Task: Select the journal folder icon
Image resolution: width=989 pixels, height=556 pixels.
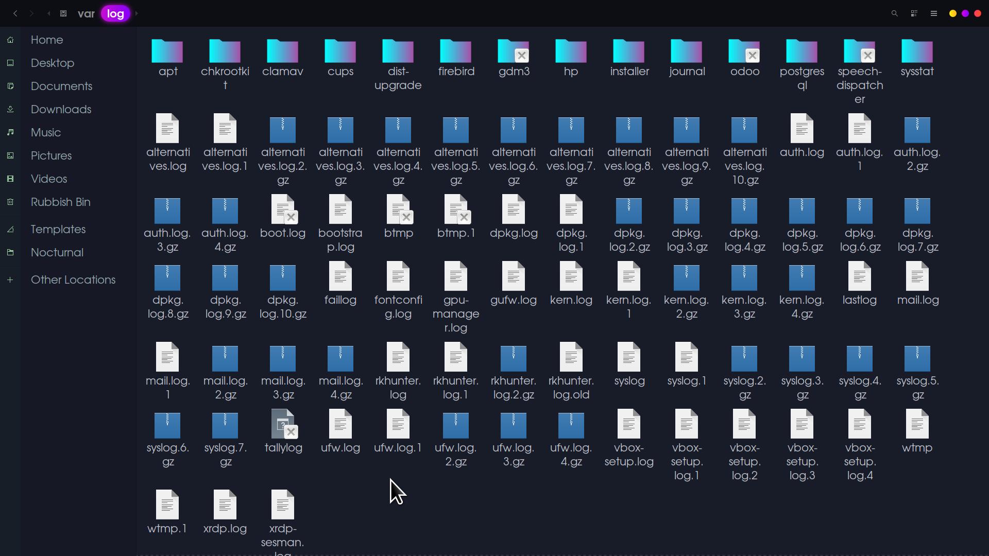Action: (x=686, y=51)
